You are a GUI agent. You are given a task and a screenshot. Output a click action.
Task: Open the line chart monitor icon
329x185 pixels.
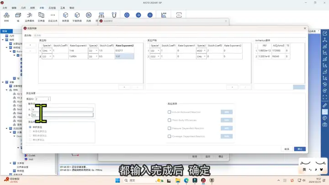pyautogui.click(x=164, y=15)
